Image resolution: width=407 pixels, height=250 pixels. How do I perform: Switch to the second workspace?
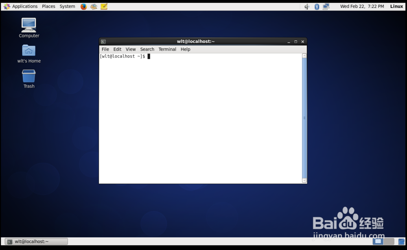(x=389, y=241)
